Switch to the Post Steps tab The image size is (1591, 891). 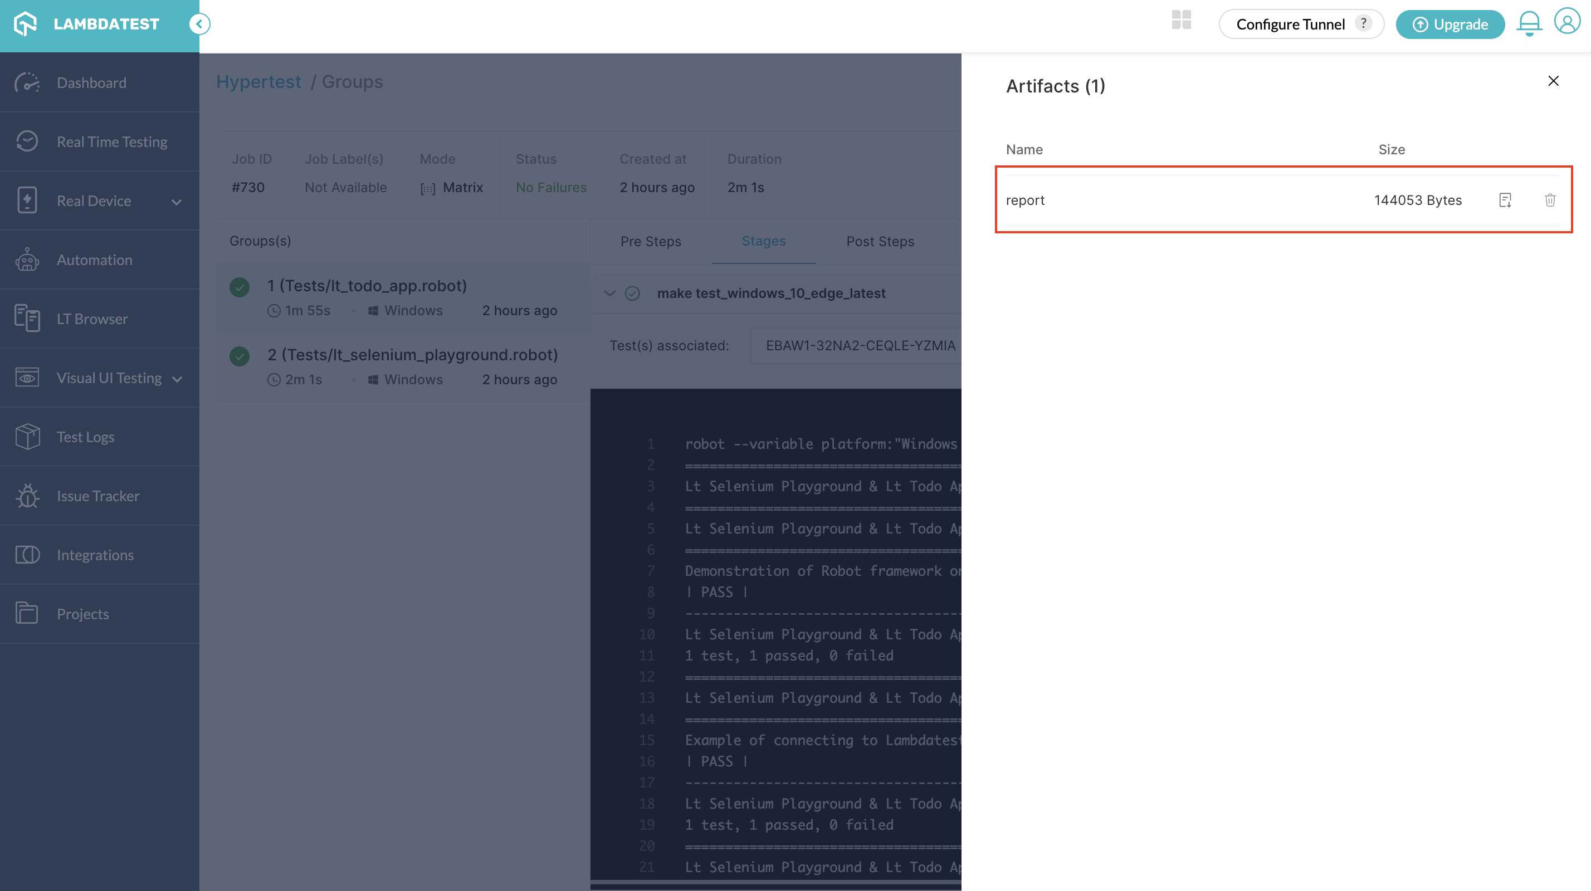[880, 242]
